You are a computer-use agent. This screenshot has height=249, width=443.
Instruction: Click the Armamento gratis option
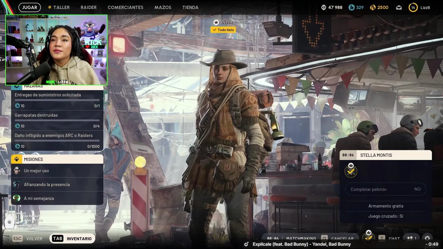[x=386, y=206]
